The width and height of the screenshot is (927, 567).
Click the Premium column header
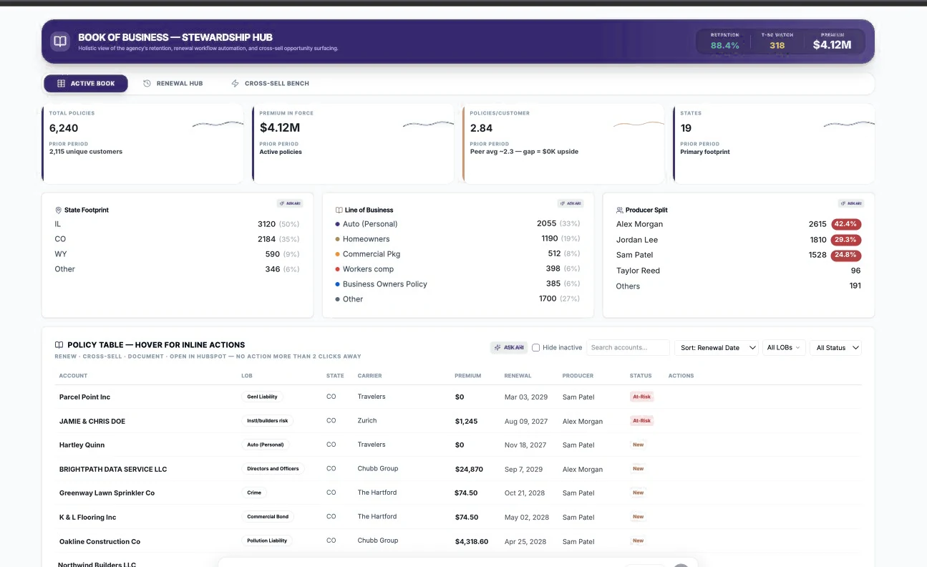point(468,376)
